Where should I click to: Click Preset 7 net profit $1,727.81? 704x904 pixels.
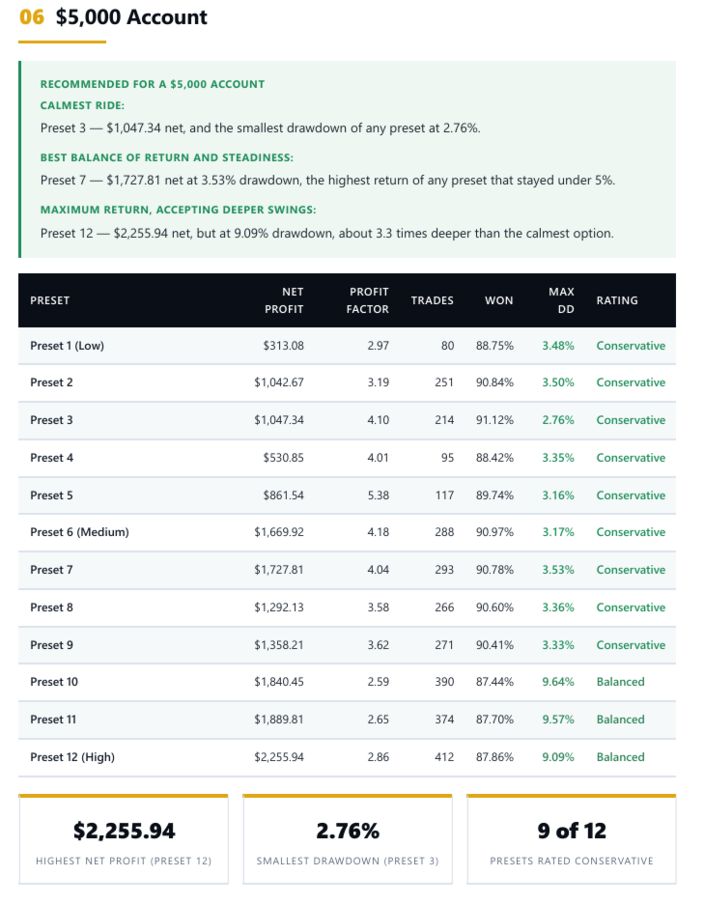(278, 570)
